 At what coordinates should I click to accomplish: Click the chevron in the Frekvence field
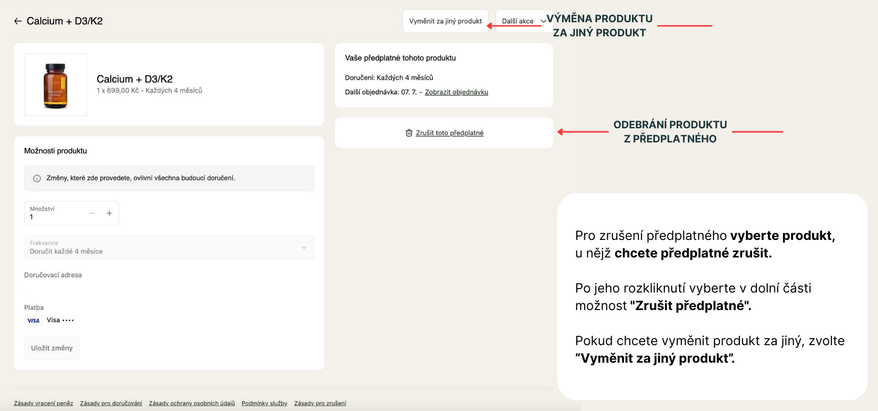(304, 248)
